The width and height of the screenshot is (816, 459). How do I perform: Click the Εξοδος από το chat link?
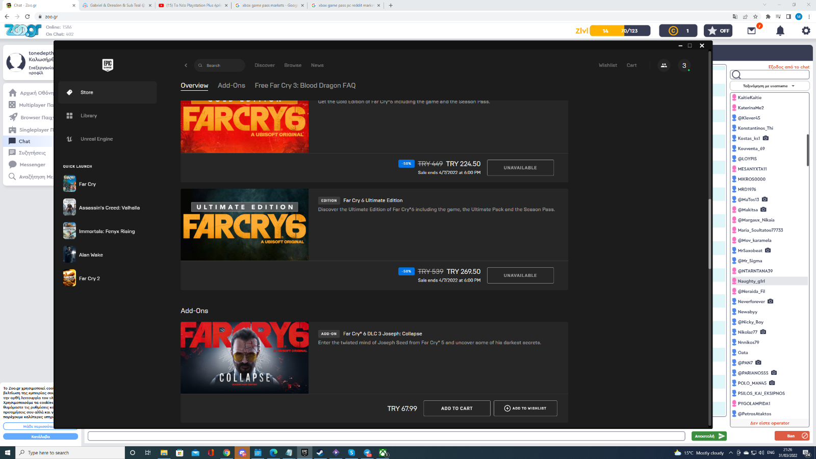pos(788,67)
